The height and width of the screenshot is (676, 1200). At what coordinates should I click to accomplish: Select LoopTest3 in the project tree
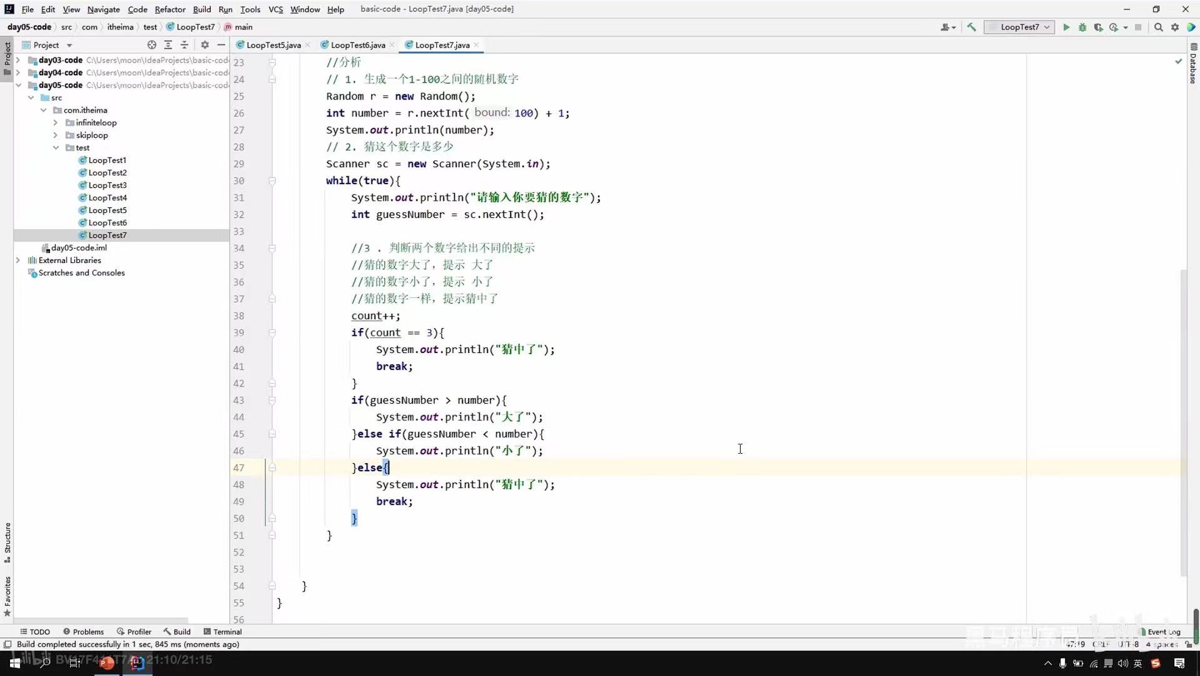pos(108,185)
